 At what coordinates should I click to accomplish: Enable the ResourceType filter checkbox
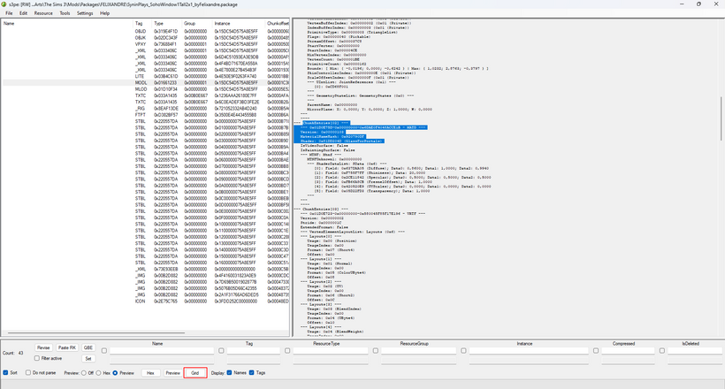287,351
